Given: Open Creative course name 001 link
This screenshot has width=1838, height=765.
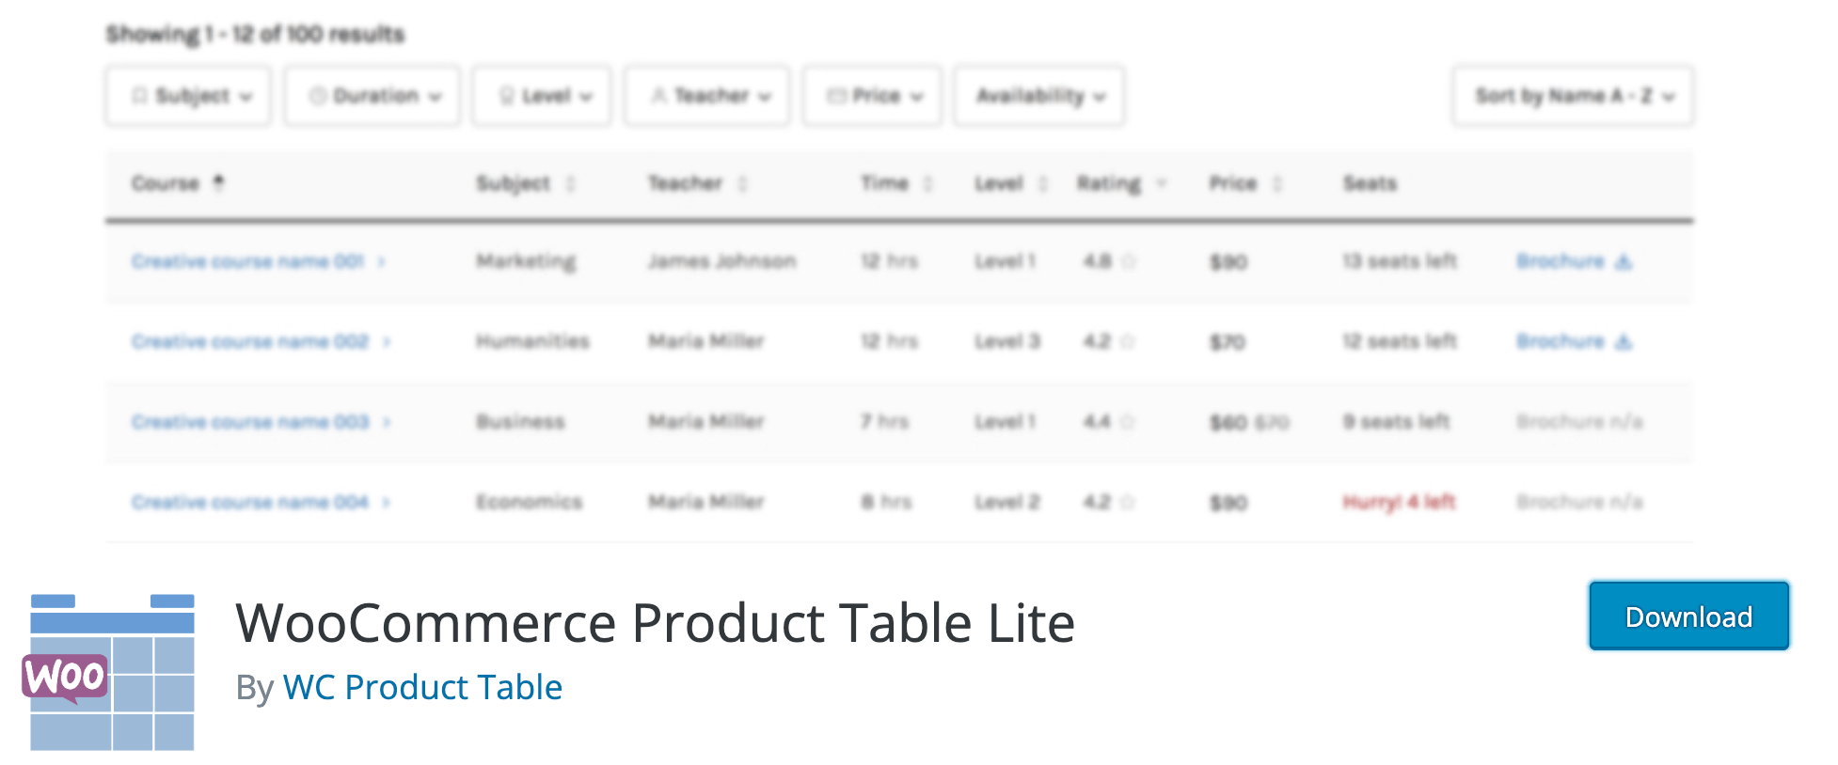Looking at the screenshot, I should 248,261.
